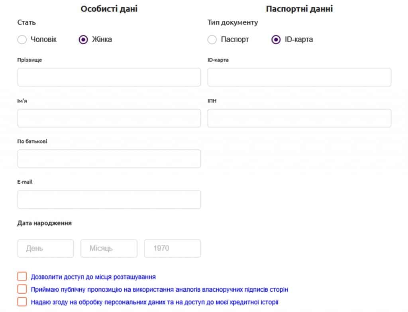Click the Прізвище input field

click(x=109, y=77)
